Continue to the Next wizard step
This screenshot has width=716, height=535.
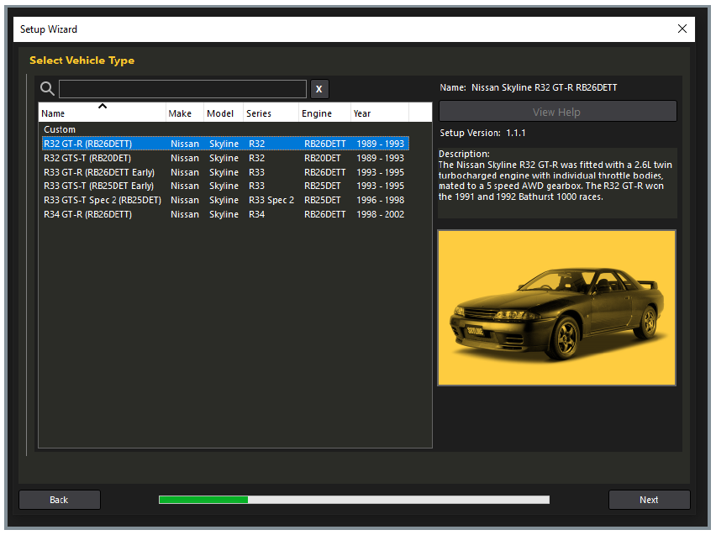coord(649,500)
